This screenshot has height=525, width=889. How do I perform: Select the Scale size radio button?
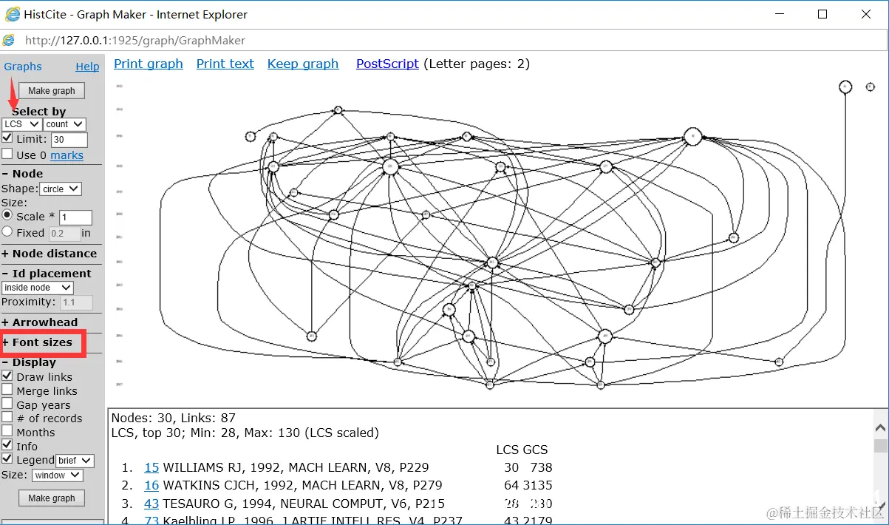[x=7, y=215]
